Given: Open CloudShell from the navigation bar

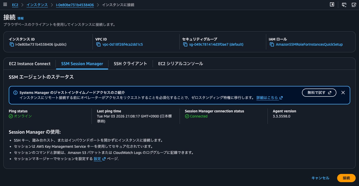Looking at the screenshot, I should 344,5.
